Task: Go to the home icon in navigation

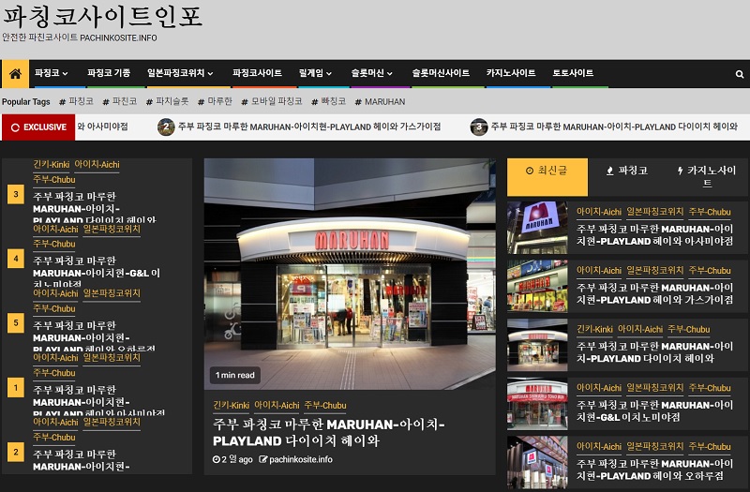Action: point(15,74)
